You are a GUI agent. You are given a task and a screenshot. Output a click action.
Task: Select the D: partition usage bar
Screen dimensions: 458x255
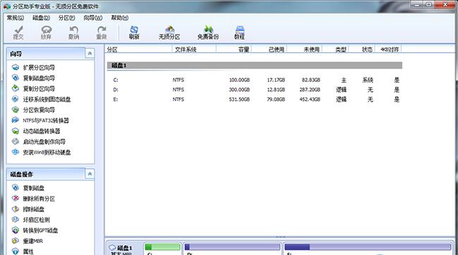pyautogui.click(x=232, y=247)
